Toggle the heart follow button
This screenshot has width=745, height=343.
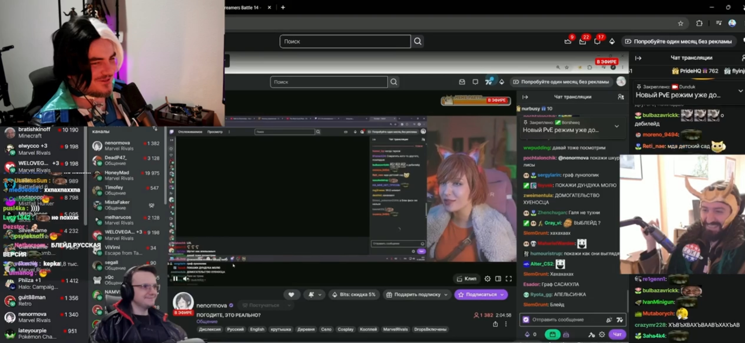click(x=291, y=295)
